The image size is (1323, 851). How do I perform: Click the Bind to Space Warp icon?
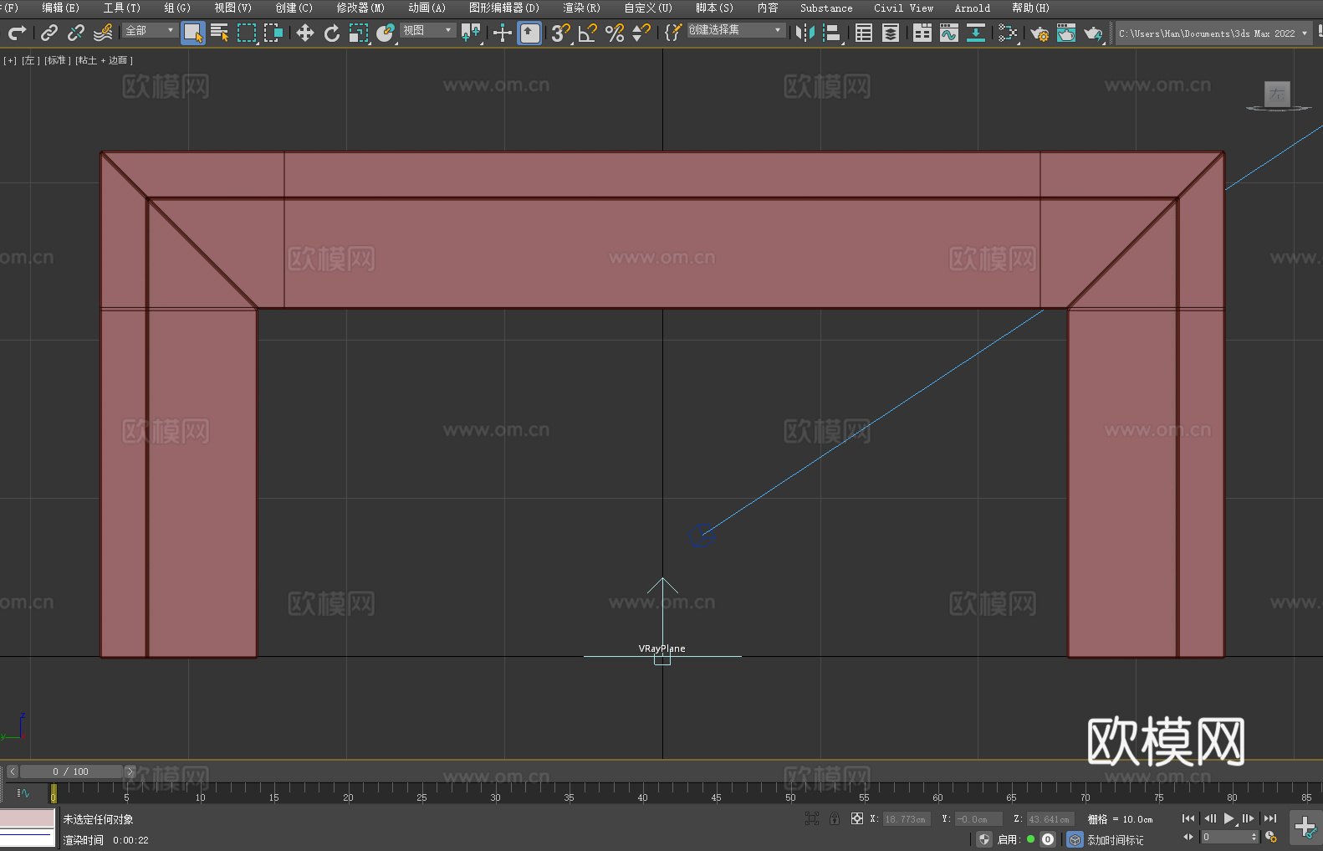[103, 33]
